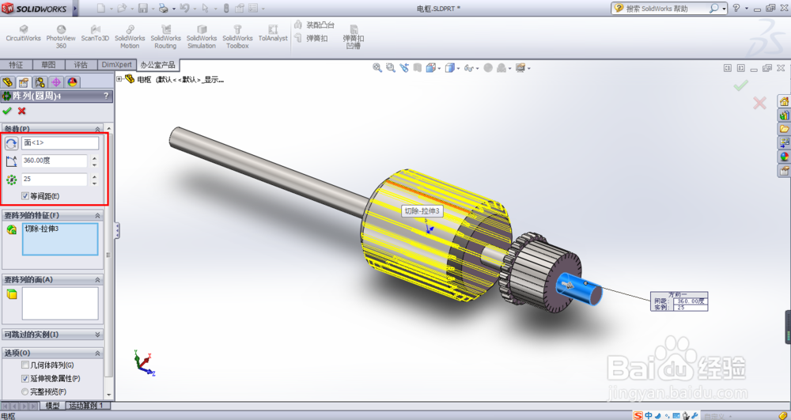Click the reverse direction button beside 面<1>

click(x=11, y=143)
